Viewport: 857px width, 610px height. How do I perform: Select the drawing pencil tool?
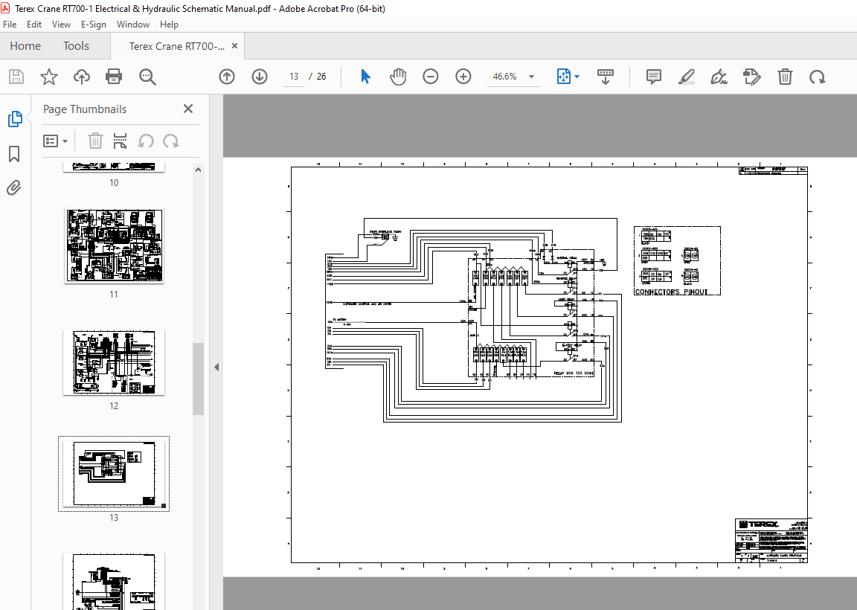(686, 77)
